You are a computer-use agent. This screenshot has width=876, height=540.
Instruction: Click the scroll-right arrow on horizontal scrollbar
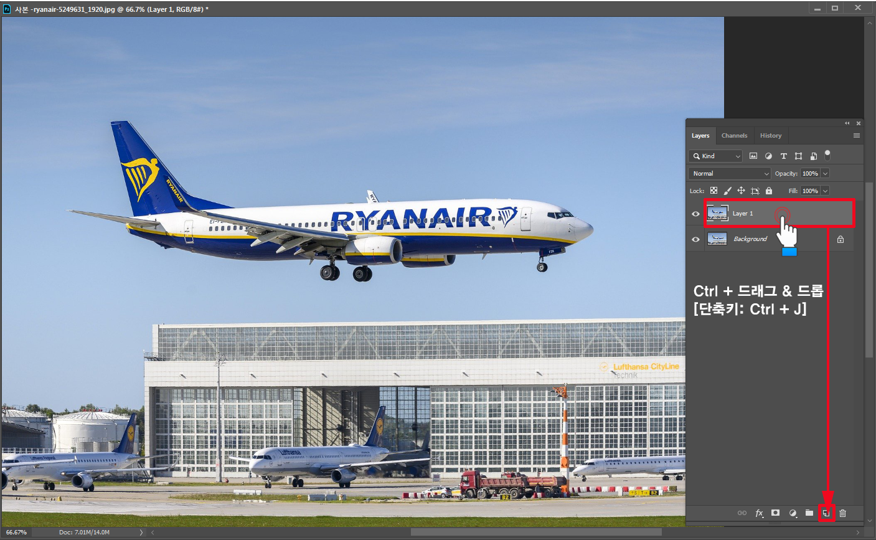pos(859,533)
